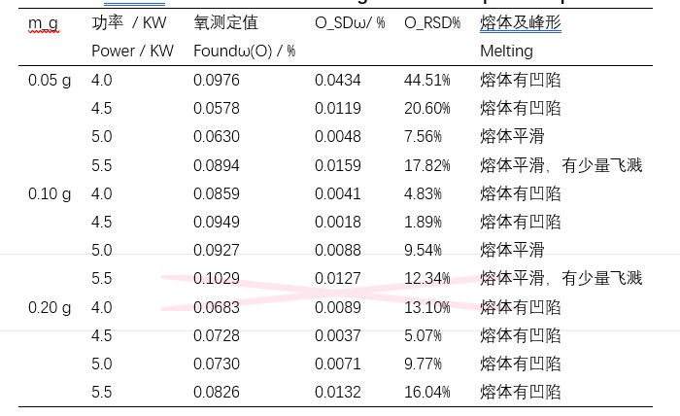The image size is (680, 416).
Task: Click the 'O_SDω/ %' column header
Action: [350, 23]
